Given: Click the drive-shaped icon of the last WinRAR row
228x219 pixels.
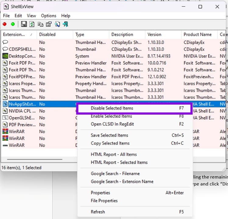Looking at the screenshot, I should 5,145.
